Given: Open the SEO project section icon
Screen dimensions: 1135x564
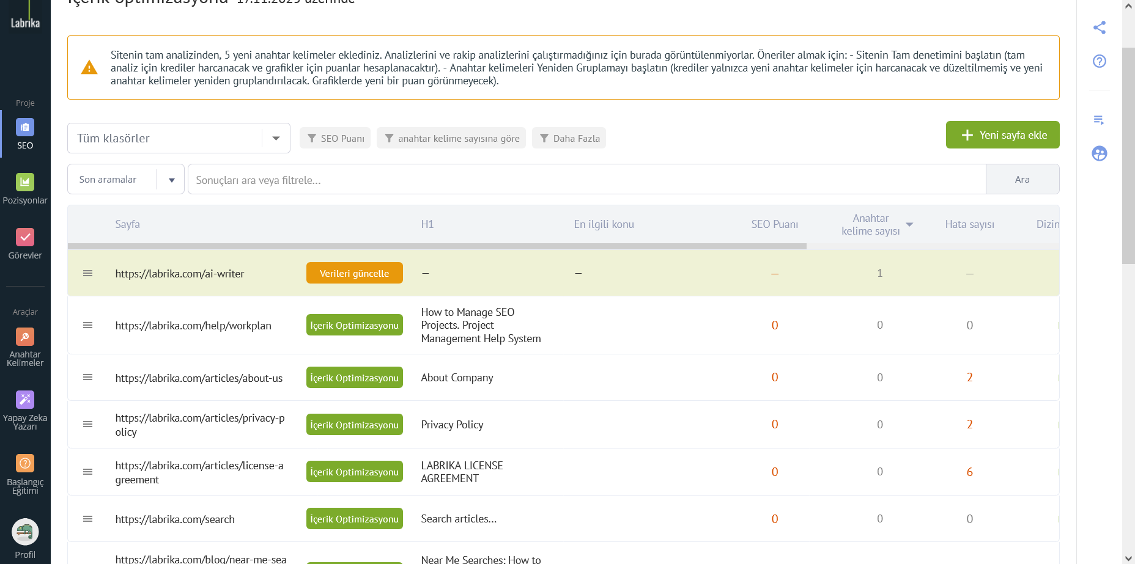Looking at the screenshot, I should pyautogui.click(x=25, y=128).
